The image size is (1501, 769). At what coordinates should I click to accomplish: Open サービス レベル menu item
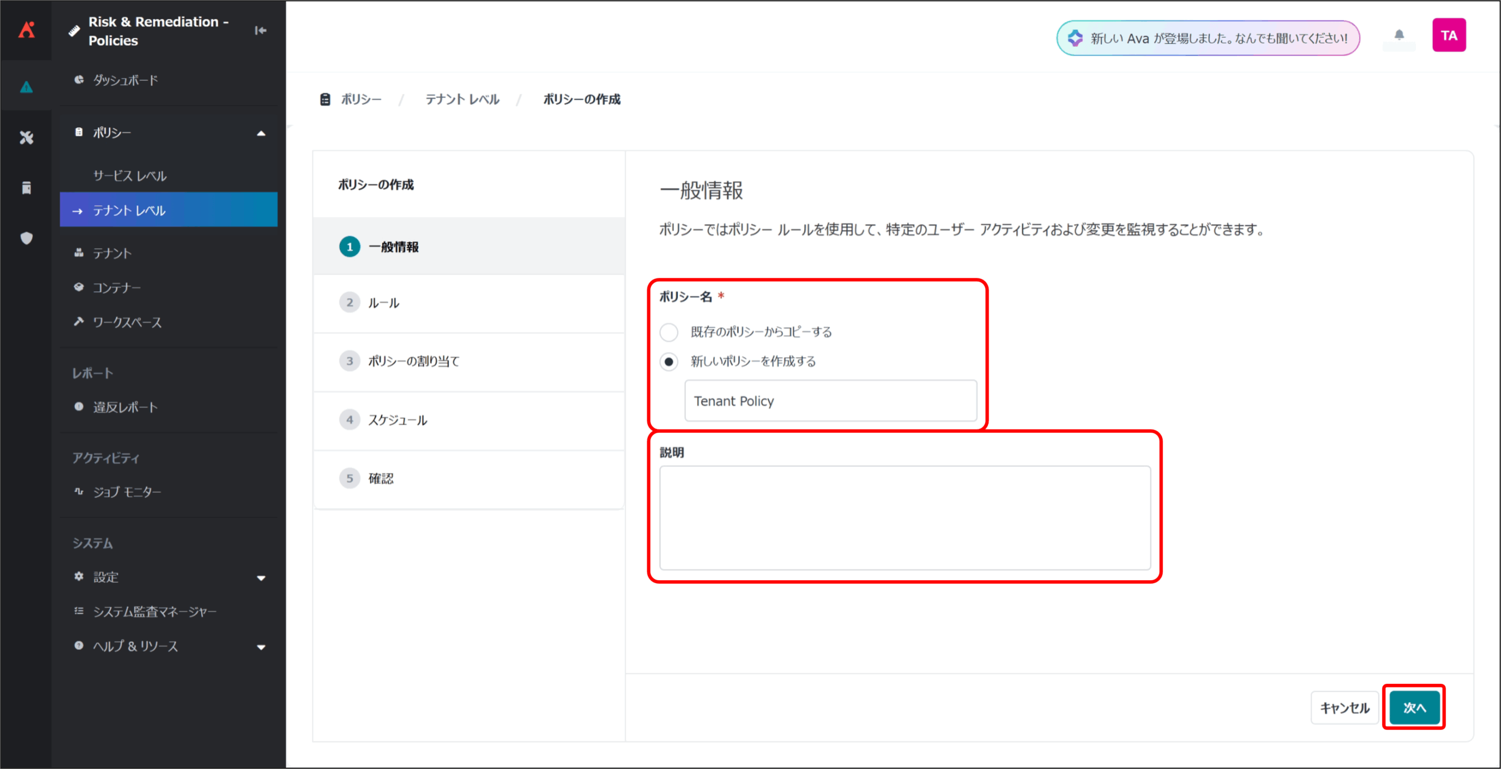point(130,176)
